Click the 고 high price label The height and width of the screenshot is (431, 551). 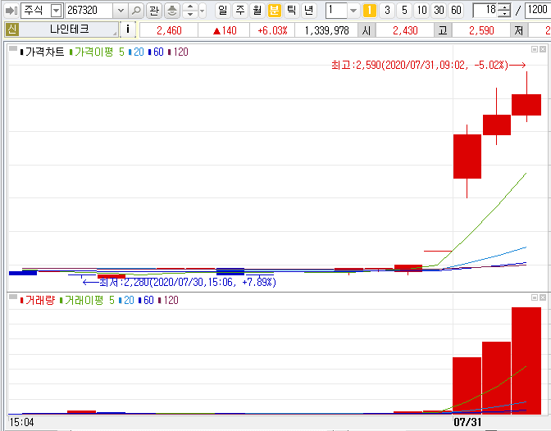[x=443, y=30]
